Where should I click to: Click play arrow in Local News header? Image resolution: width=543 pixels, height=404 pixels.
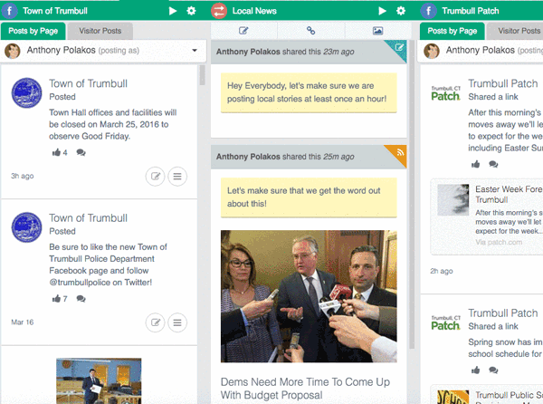point(382,11)
